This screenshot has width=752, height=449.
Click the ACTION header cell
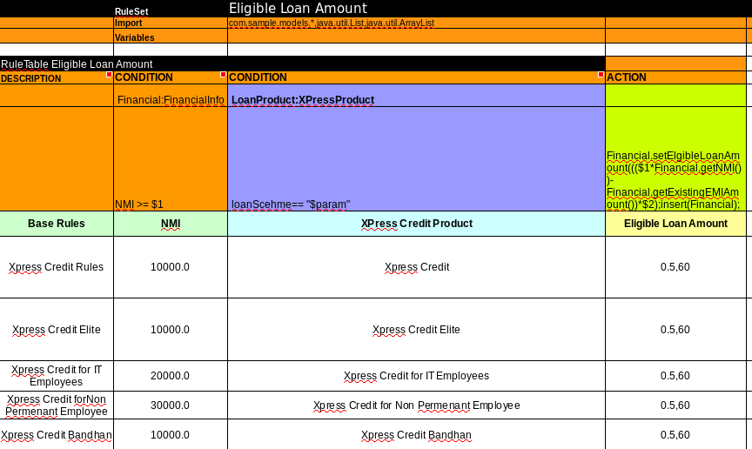[675, 77]
